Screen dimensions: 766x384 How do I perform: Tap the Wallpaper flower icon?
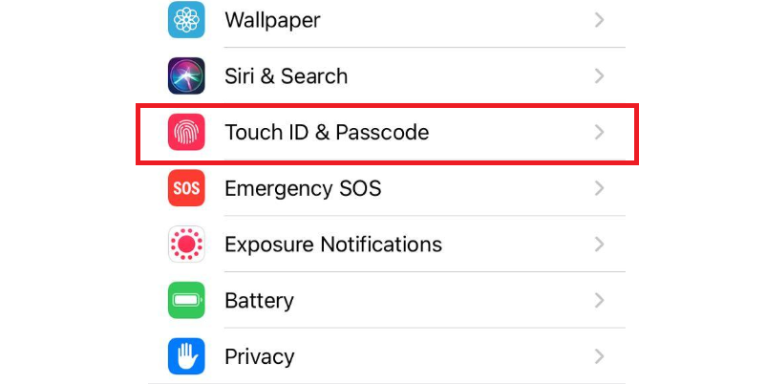point(186,20)
